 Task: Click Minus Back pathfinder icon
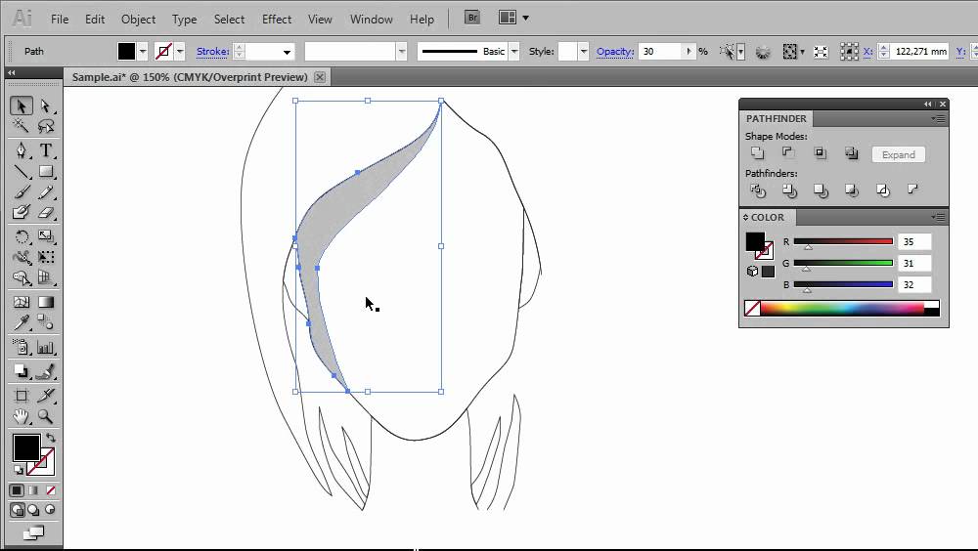(913, 189)
